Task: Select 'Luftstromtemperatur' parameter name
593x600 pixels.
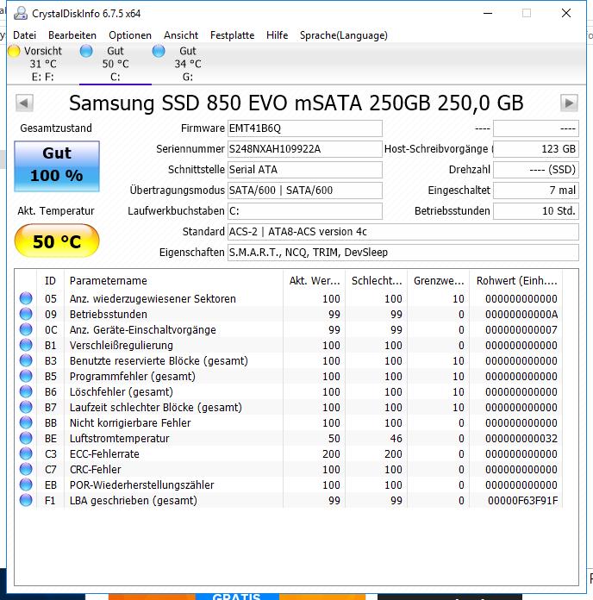Action: pos(119,438)
